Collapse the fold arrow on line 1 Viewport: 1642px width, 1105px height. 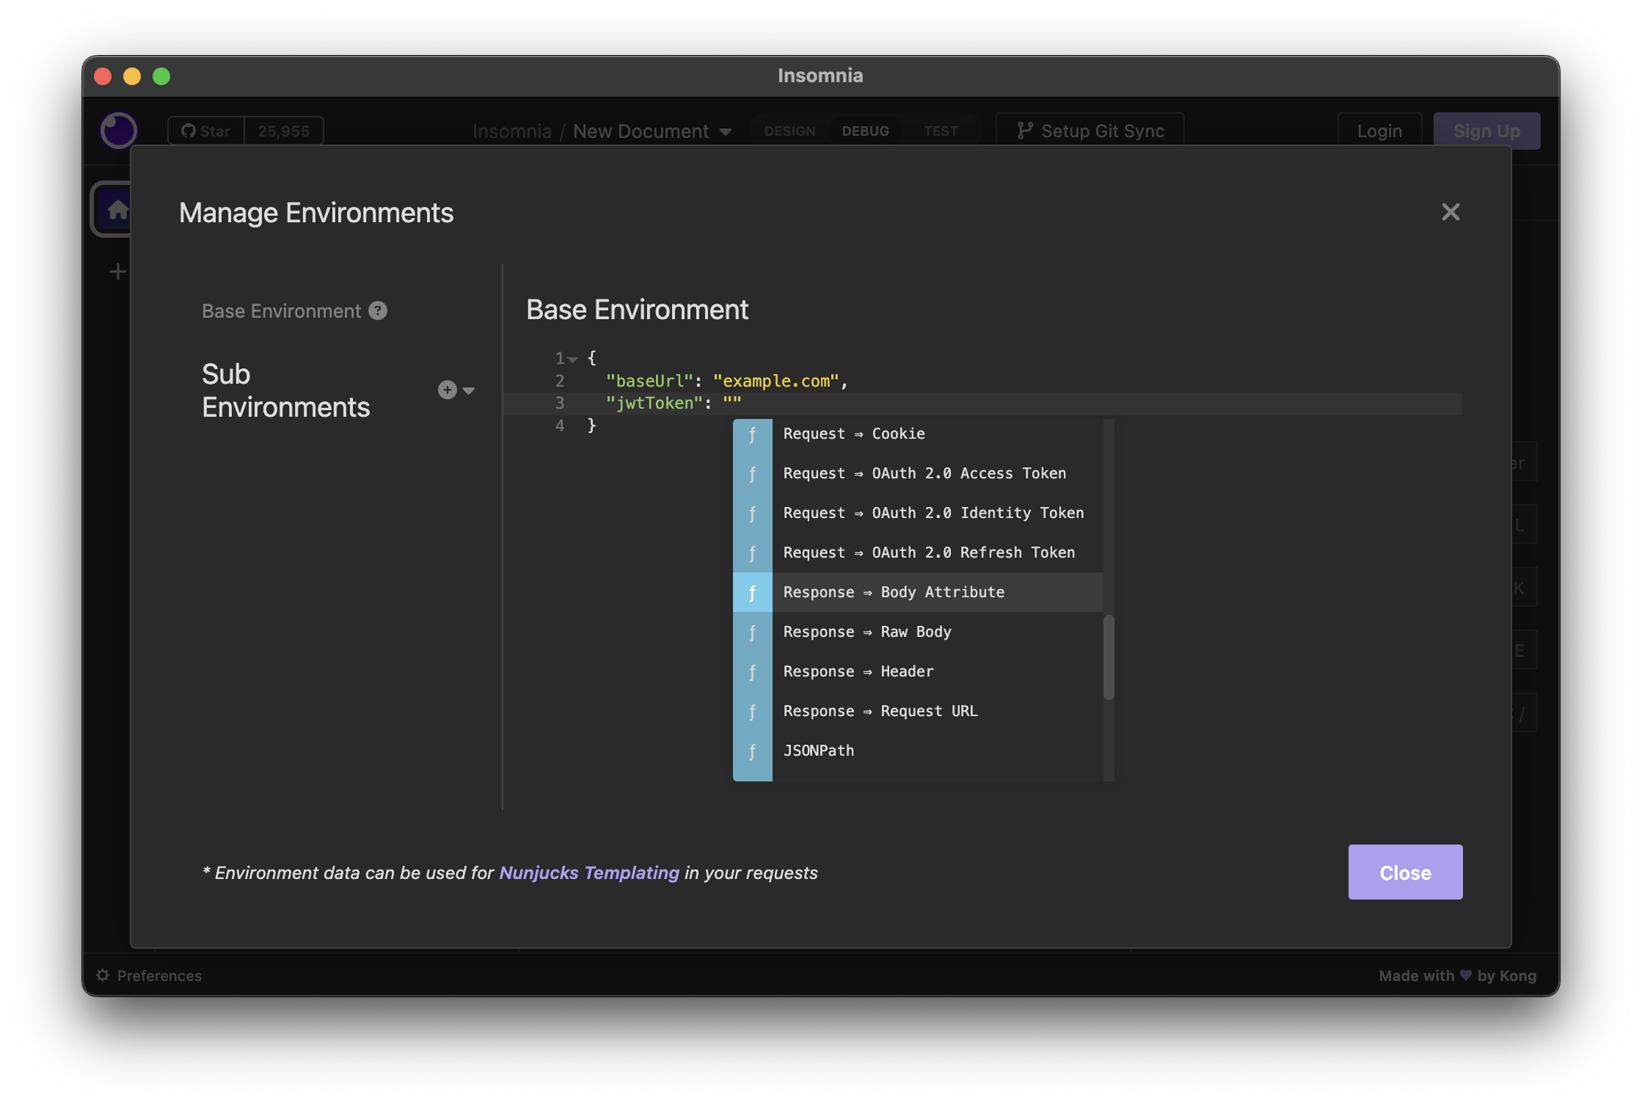tap(573, 360)
